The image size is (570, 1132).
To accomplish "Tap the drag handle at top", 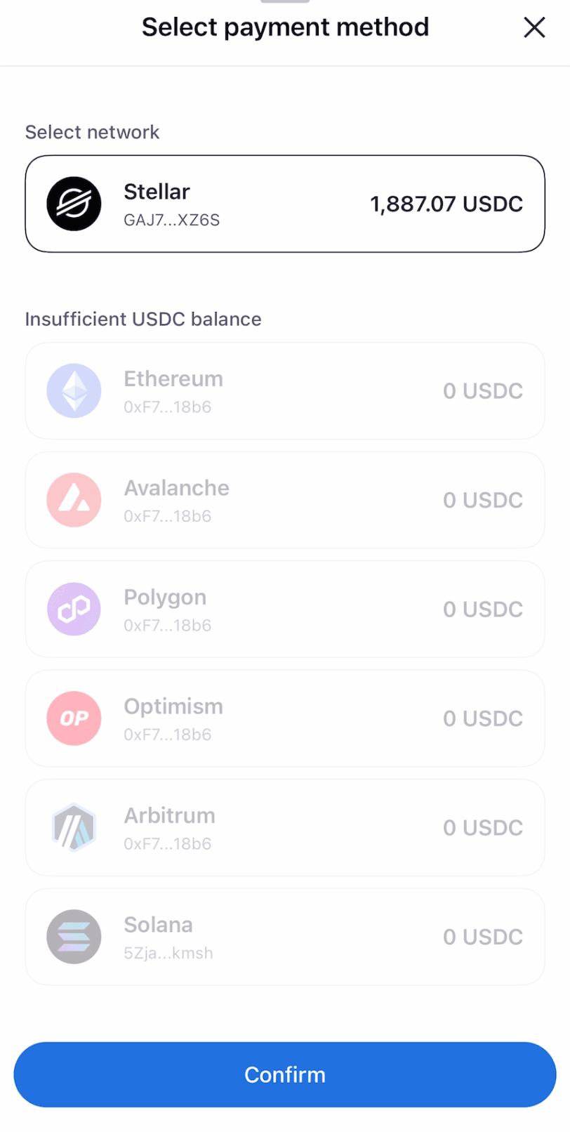I will [x=284, y=1].
